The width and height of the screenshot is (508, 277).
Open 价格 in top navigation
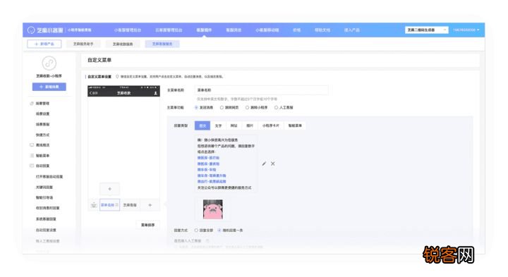pyautogui.click(x=297, y=30)
